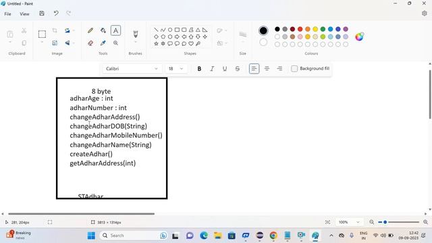The width and height of the screenshot is (432, 243).
Task: Click the horizontal canvas scrollbar
Action: (x=81, y=213)
